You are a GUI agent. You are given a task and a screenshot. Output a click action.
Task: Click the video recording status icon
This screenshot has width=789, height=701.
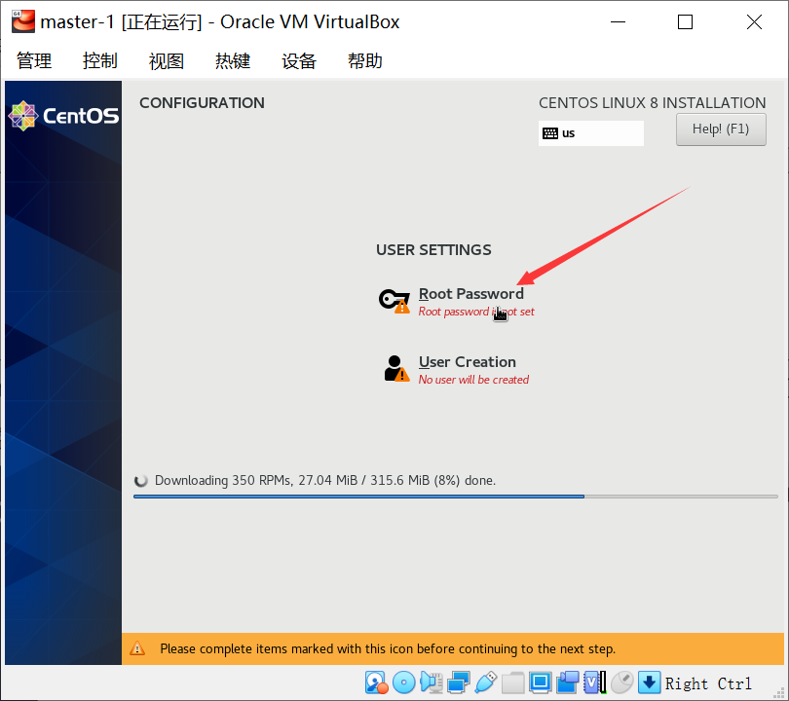[x=568, y=683]
